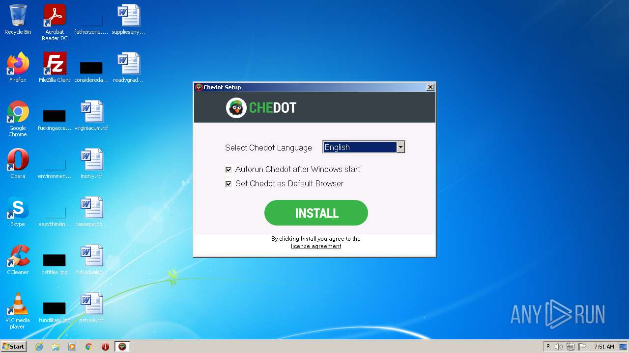The width and height of the screenshot is (629, 353).
Task: Open Windows Media Player from taskbar
Action: coord(72,347)
